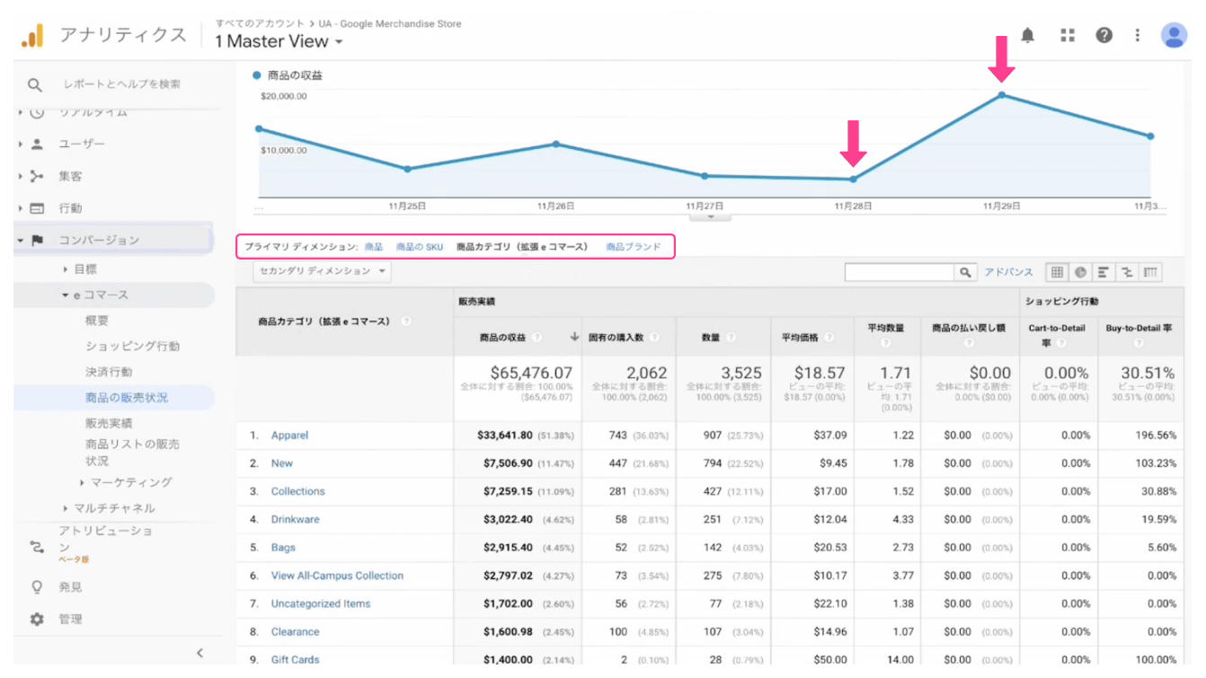Switch to comparison view icon
The height and width of the screenshot is (678, 1206).
click(1126, 272)
